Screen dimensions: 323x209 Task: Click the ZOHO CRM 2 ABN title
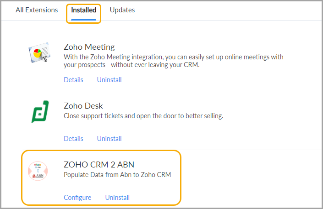(99, 165)
